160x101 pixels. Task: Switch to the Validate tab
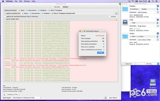65,7
